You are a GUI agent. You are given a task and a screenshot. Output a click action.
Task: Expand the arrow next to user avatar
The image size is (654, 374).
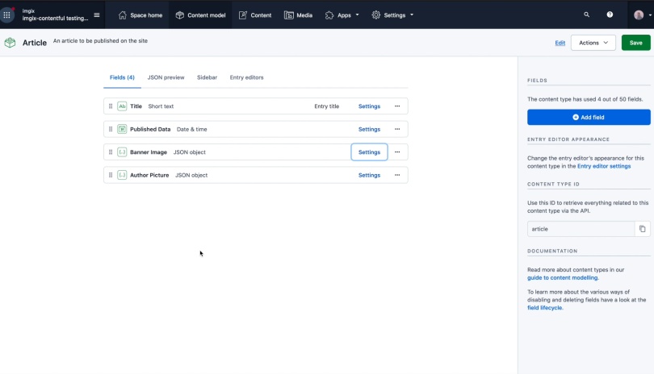pyautogui.click(x=650, y=15)
